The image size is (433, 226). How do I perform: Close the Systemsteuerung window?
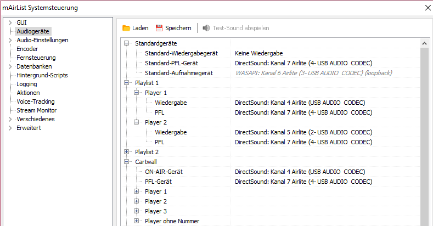(x=428, y=8)
